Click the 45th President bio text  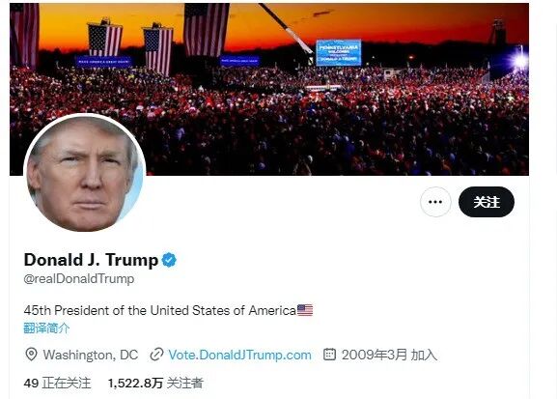160,310
